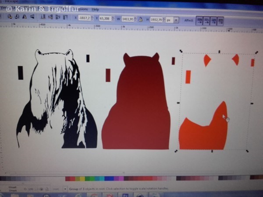
Task: Click the left-middle scale handle
Action: 178,103
